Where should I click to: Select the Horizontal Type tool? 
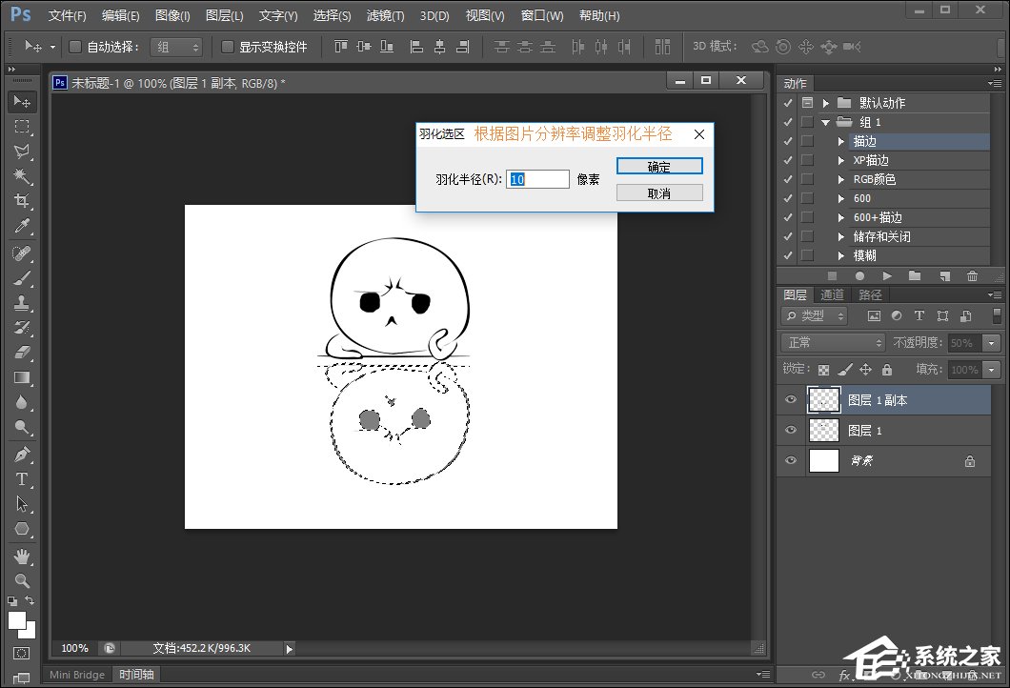[x=22, y=479]
